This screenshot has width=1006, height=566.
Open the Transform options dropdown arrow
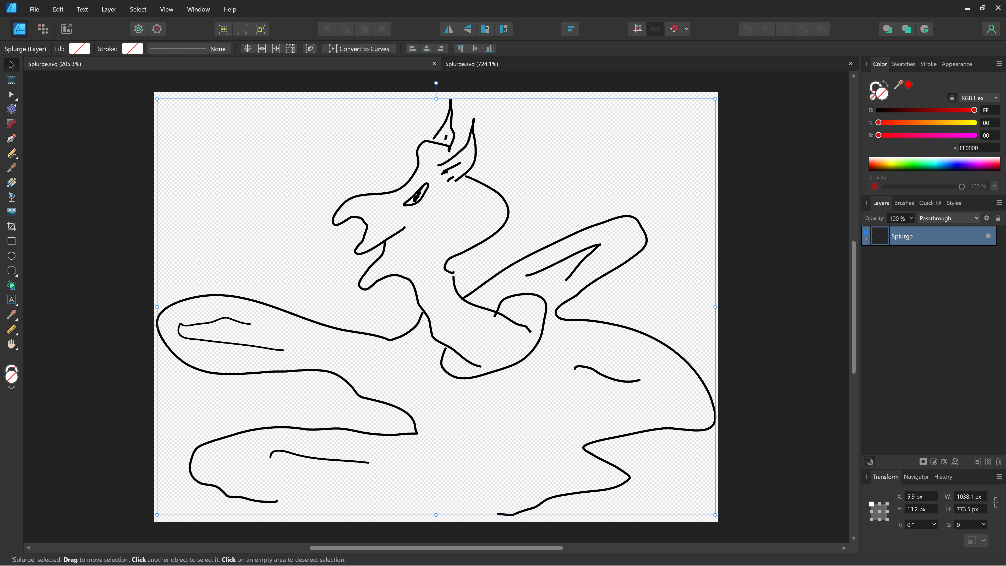point(983,541)
